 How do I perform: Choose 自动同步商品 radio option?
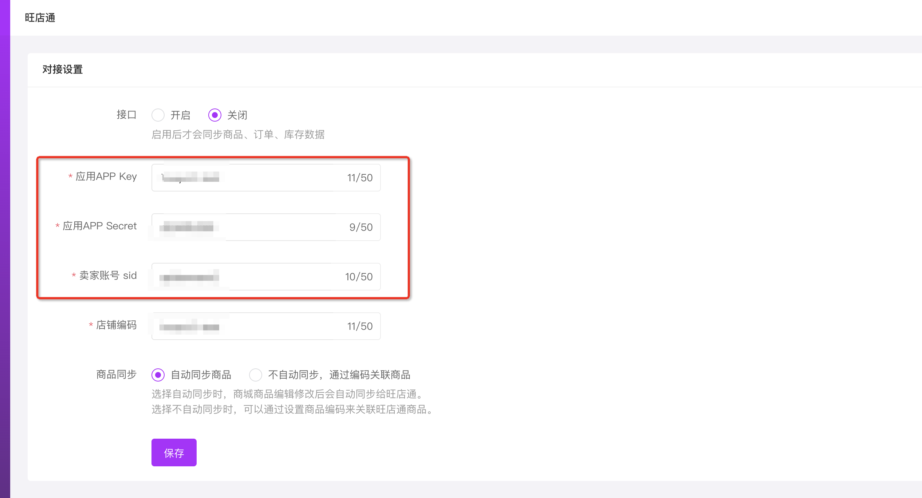pos(158,375)
